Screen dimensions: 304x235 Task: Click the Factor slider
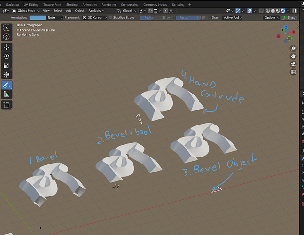coord(192,18)
